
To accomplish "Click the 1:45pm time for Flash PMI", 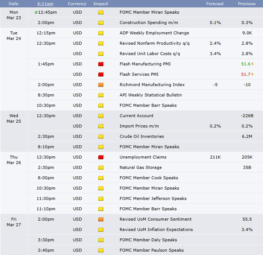I will click(46, 64).
